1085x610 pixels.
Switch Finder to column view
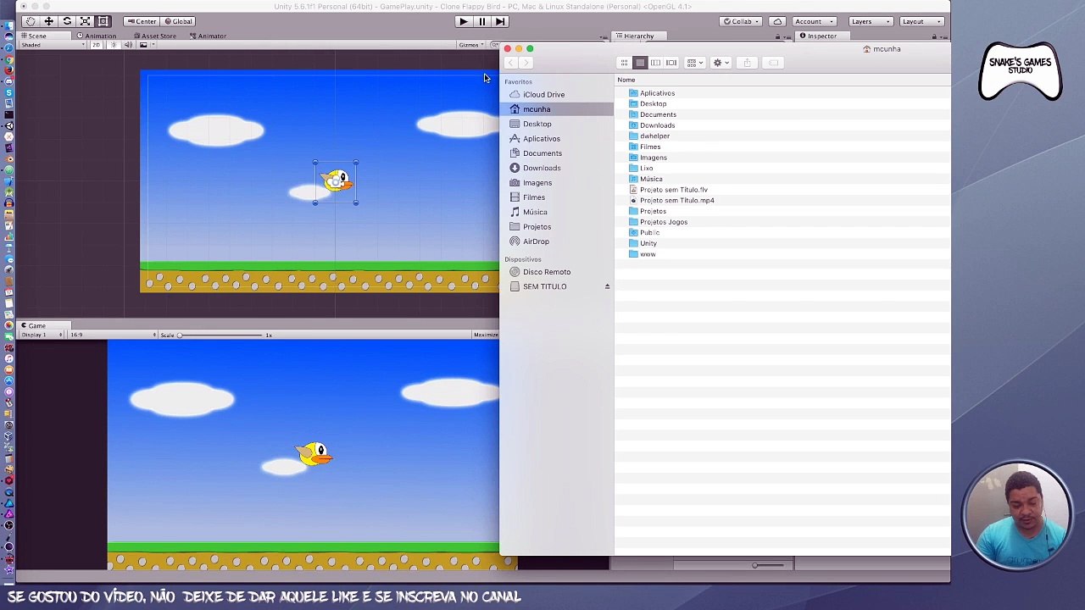(x=655, y=63)
